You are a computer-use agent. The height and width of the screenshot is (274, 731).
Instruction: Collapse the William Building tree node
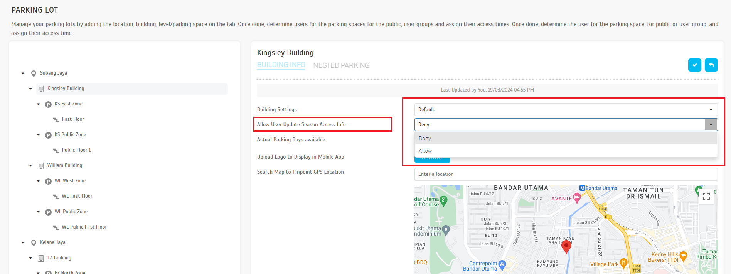pyautogui.click(x=30, y=165)
